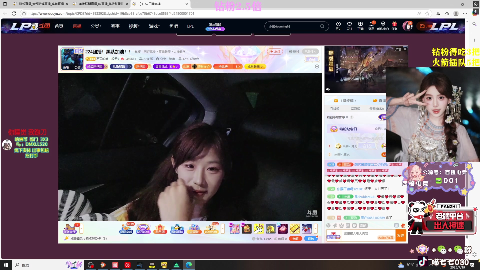Click the 高能 chat option
The image size is (480, 270).
[x=363, y=225]
